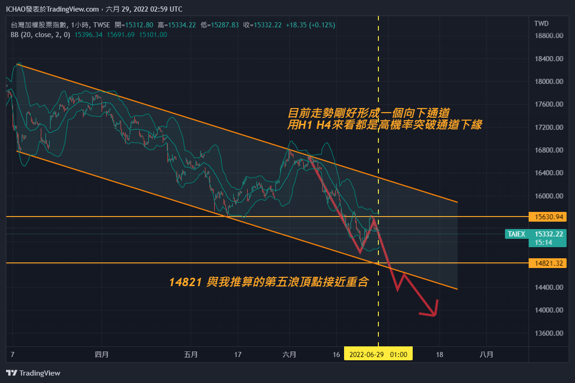Click the 17 date label on time axis
The image size is (575, 383).
(238, 355)
